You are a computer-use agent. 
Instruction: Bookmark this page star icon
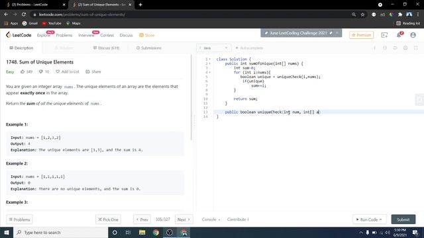(362, 15)
